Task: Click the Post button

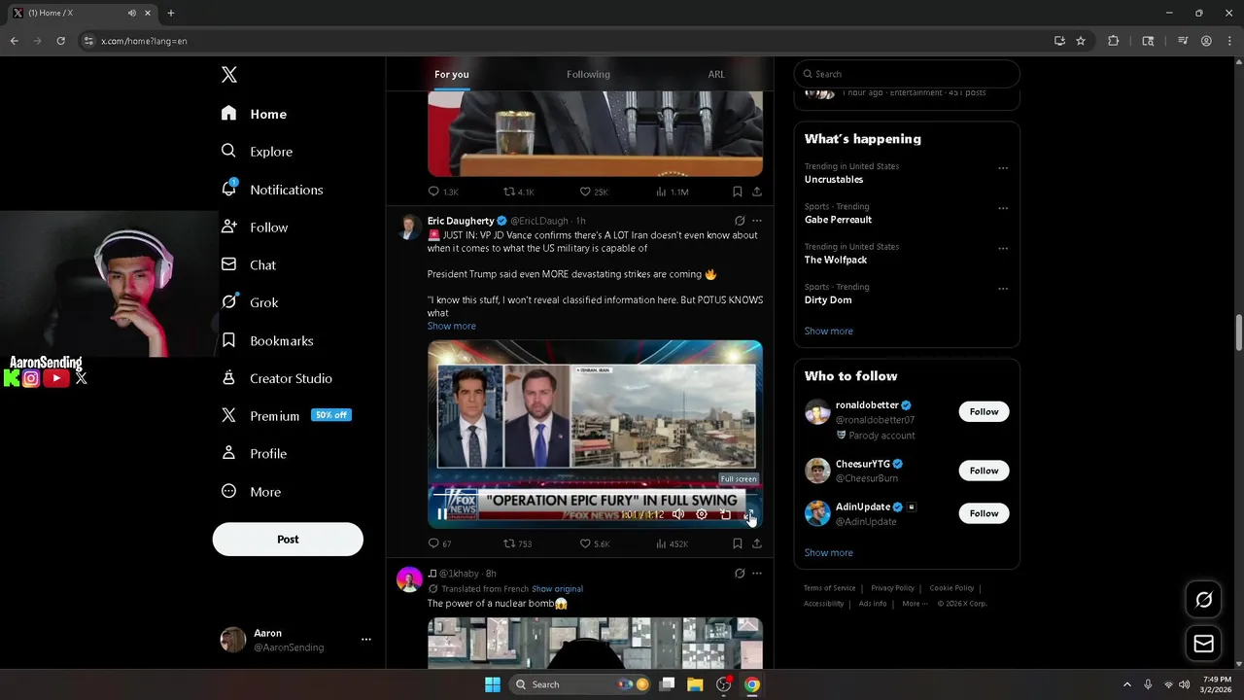Action: click(288, 540)
